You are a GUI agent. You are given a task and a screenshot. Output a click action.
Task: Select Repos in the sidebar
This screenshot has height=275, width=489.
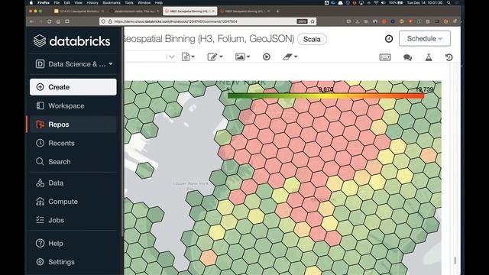73,125
